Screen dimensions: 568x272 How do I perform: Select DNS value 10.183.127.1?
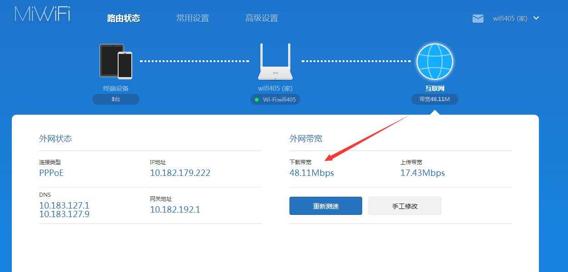click(x=64, y=205)
